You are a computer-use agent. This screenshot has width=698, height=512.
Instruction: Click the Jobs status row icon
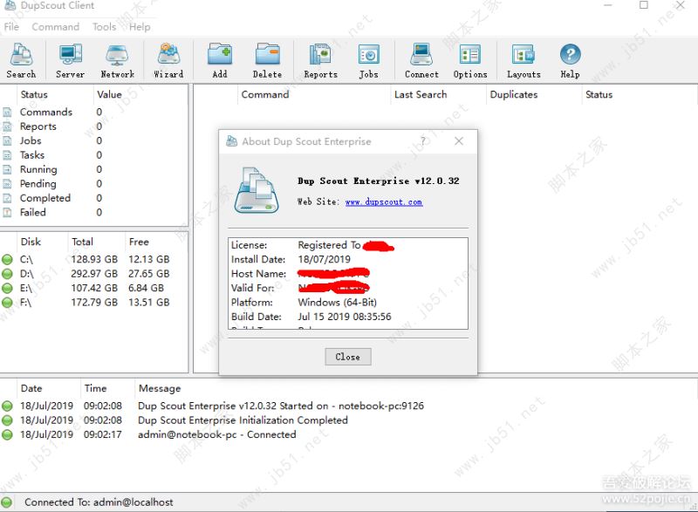(7, 141)
